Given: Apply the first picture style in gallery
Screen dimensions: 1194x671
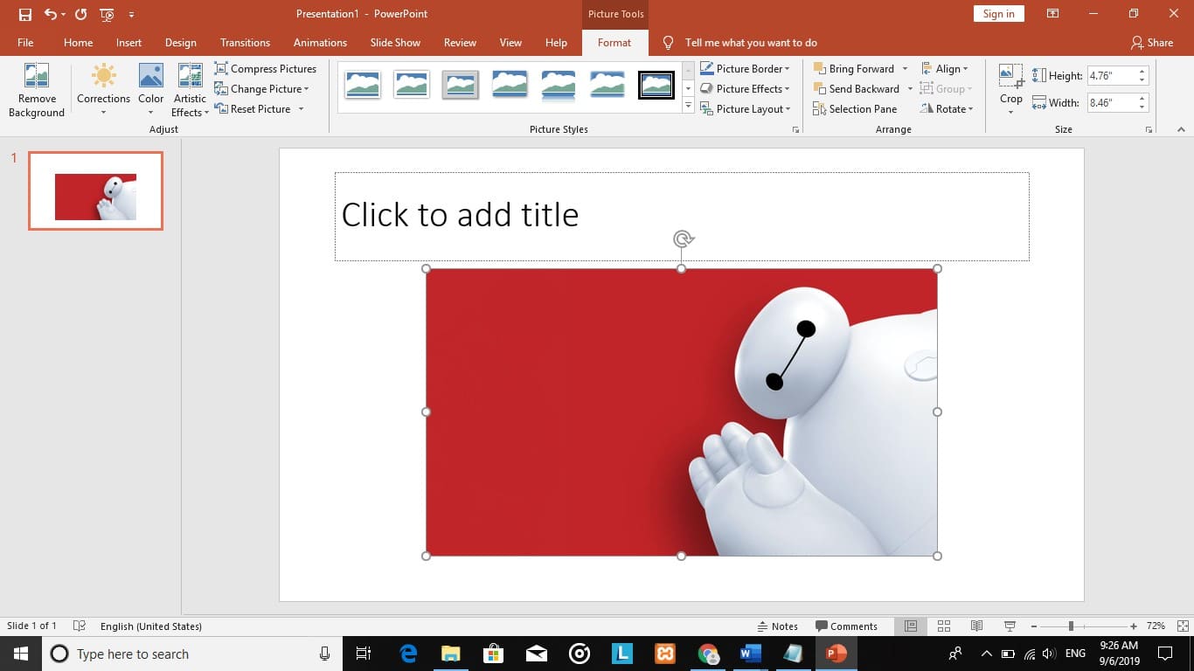Looking at the screenshot, I should tap(363, 85).
